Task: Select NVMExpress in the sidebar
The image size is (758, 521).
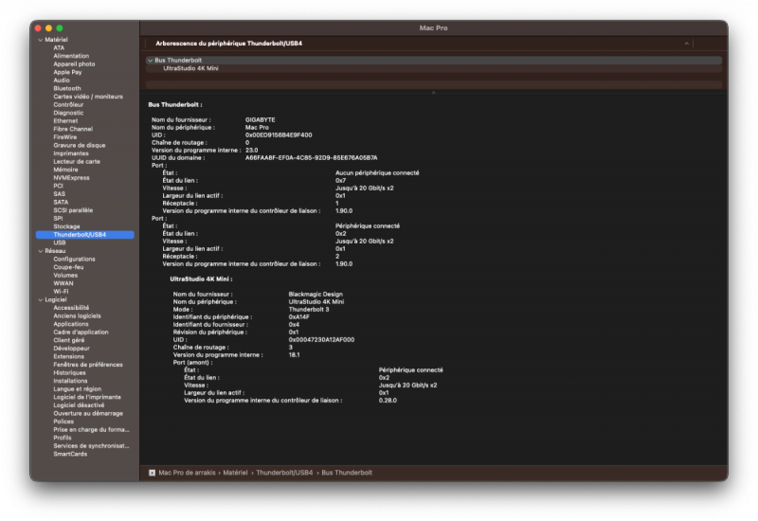Action: coord(72,178)
